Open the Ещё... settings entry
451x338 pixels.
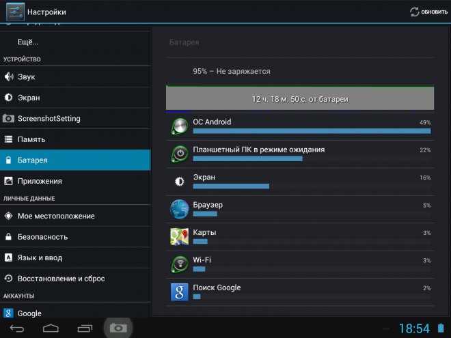pyautogui.click(x=75, y=42)
